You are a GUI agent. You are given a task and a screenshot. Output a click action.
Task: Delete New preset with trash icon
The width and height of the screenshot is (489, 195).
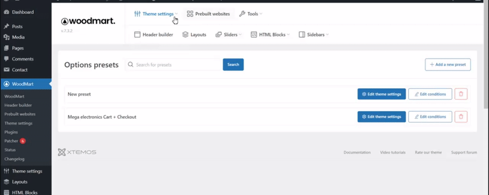click(x=461, y=94)
